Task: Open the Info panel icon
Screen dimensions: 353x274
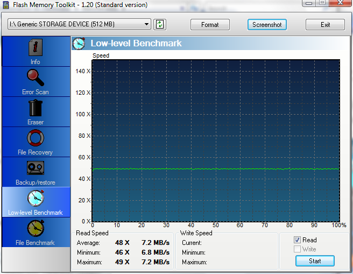Action: click(x=35, y=48)
